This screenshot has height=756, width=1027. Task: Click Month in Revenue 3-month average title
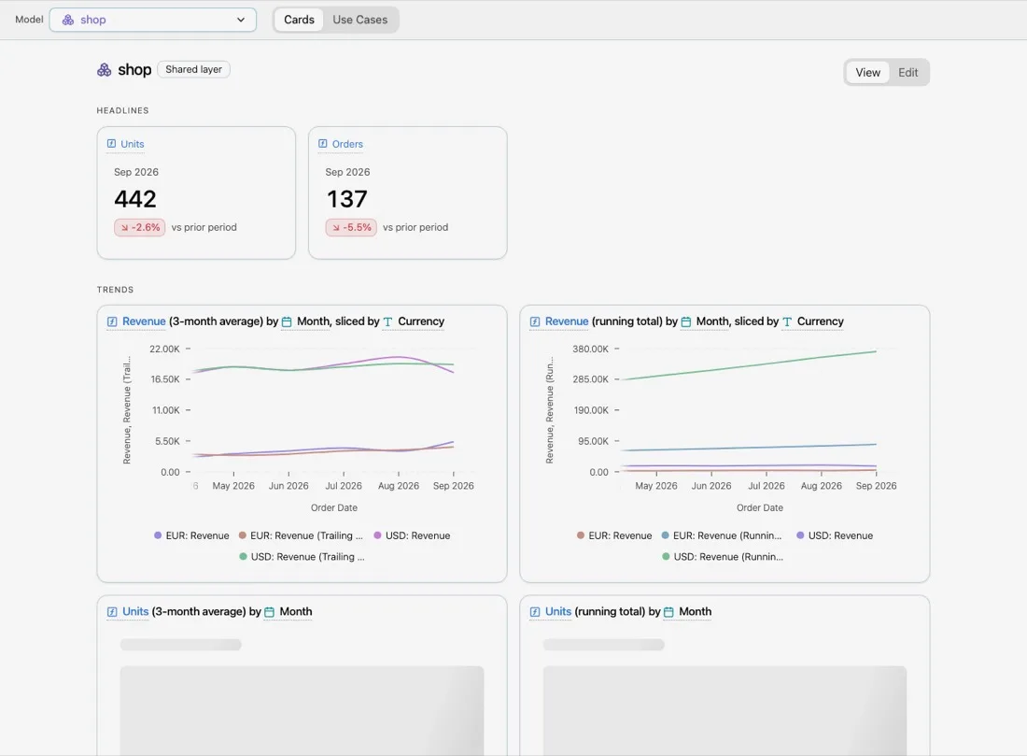point(313,321)
